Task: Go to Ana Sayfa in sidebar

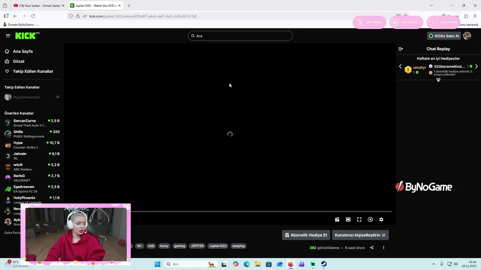Action: point(23,51)
